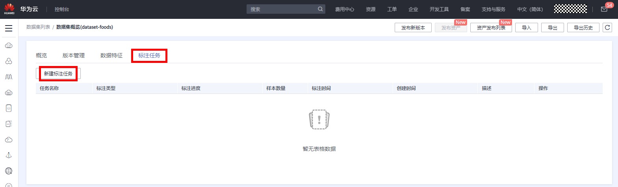
Task: Click the first cloud icon in sidebar
Action: click(9, 46)
